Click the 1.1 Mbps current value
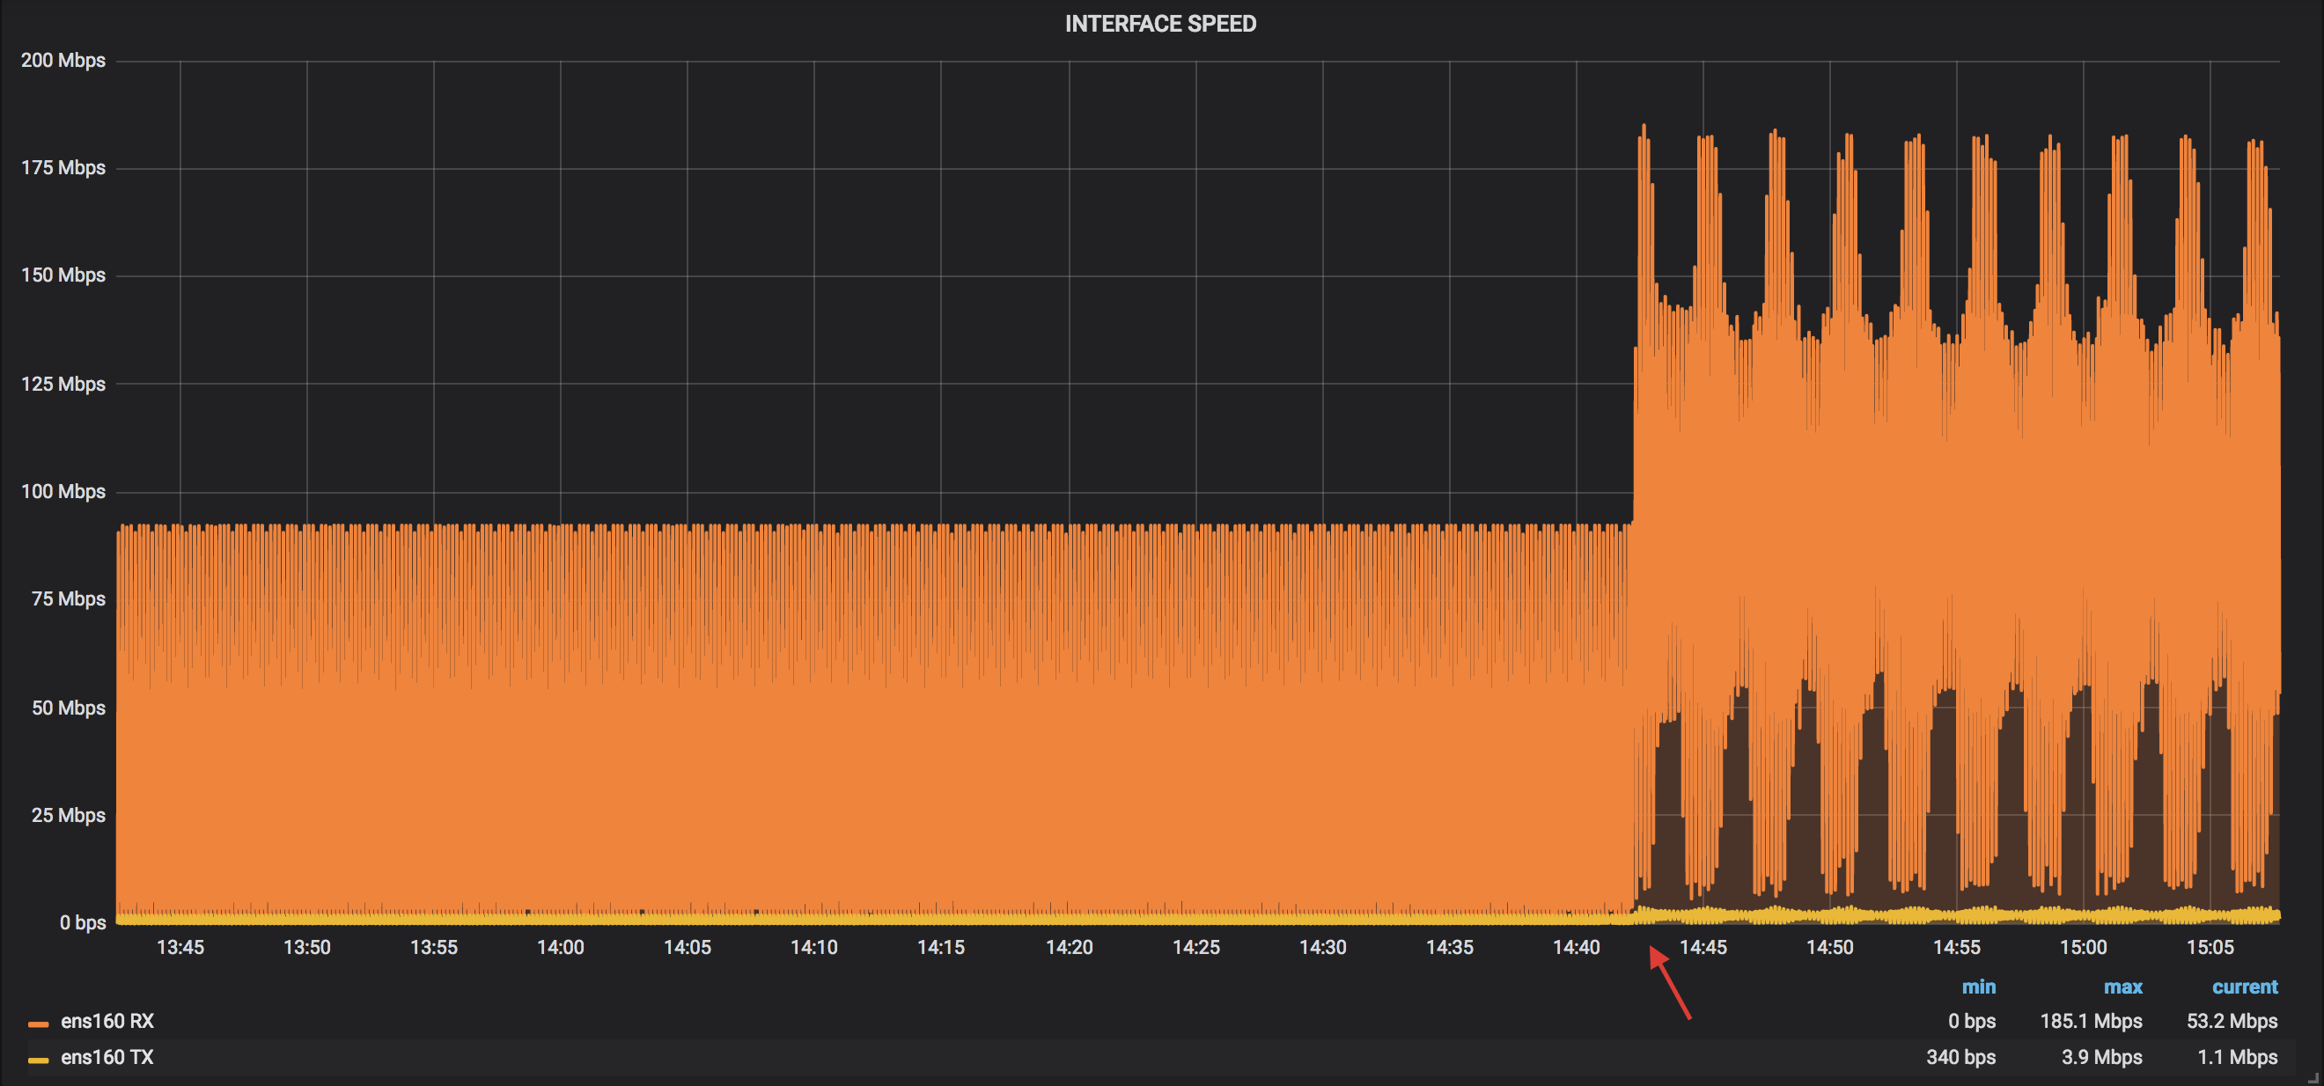Screen dimensions: 2324x1086 (2238, 1057)
